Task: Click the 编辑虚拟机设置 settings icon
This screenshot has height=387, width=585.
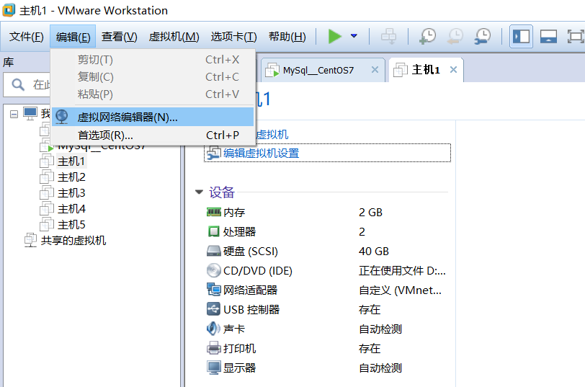Action: pos(214,153)
